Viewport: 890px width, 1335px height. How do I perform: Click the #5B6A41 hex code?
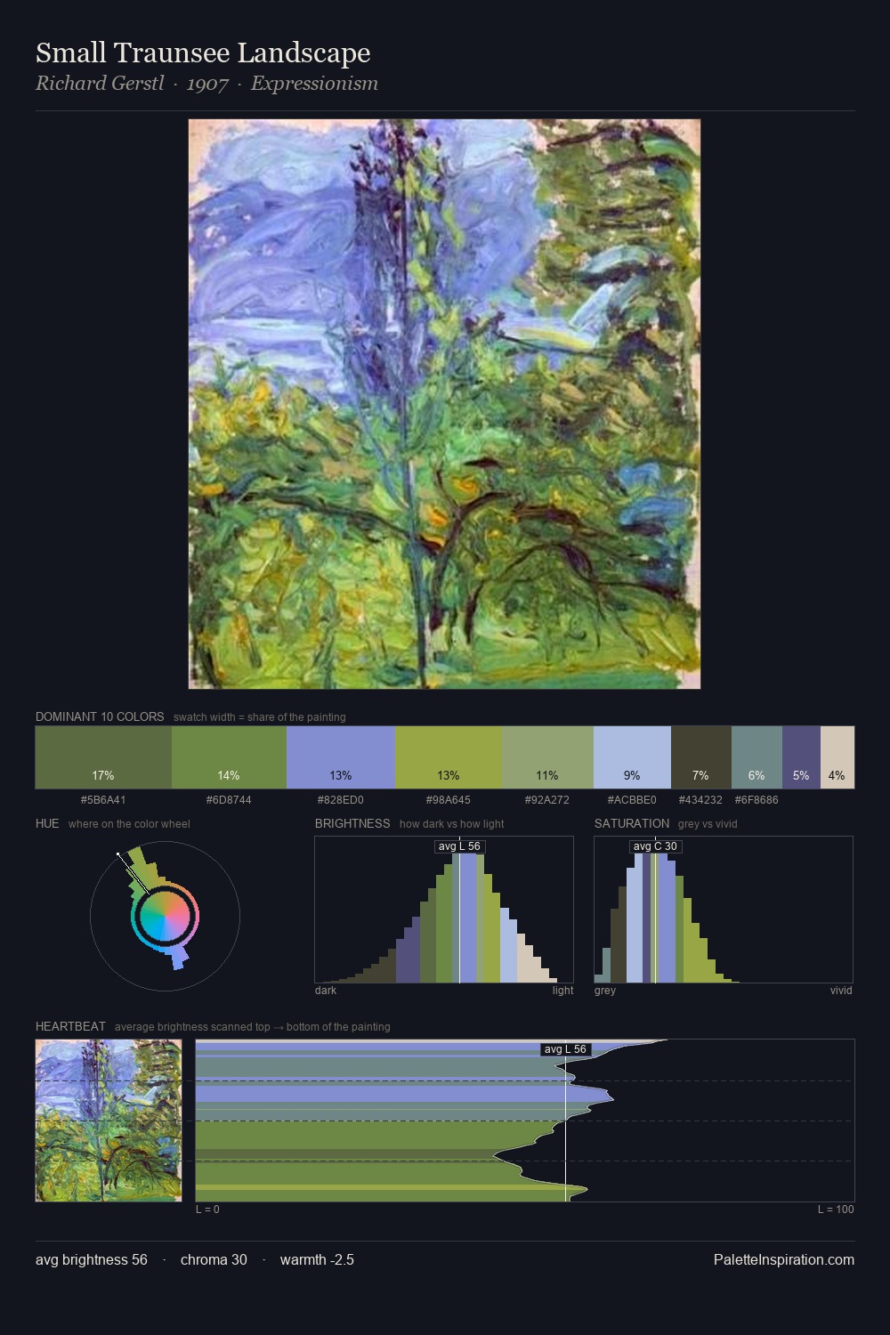coord(103,800)
